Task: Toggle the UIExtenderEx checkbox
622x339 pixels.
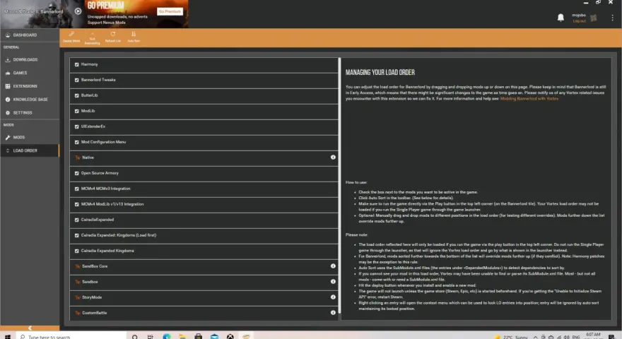Action: pos(77,126)
